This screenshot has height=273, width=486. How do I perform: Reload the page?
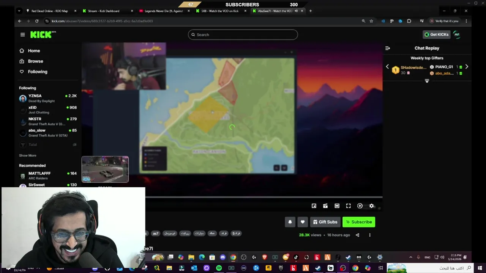point(36,21)
